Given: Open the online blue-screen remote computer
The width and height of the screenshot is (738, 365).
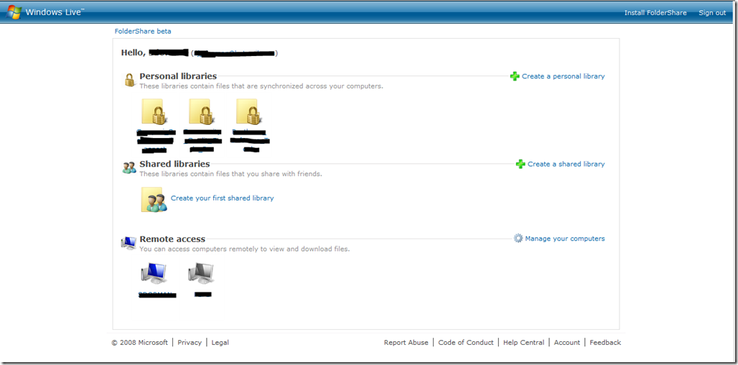Looking at the screenshot, I should 154,274.
